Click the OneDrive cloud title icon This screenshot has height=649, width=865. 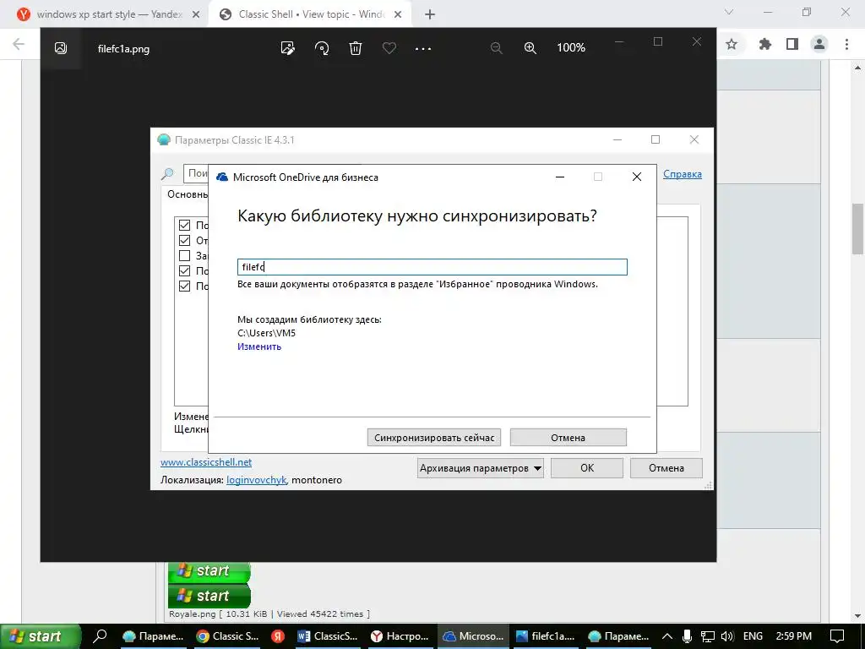(x=222, y=177)
